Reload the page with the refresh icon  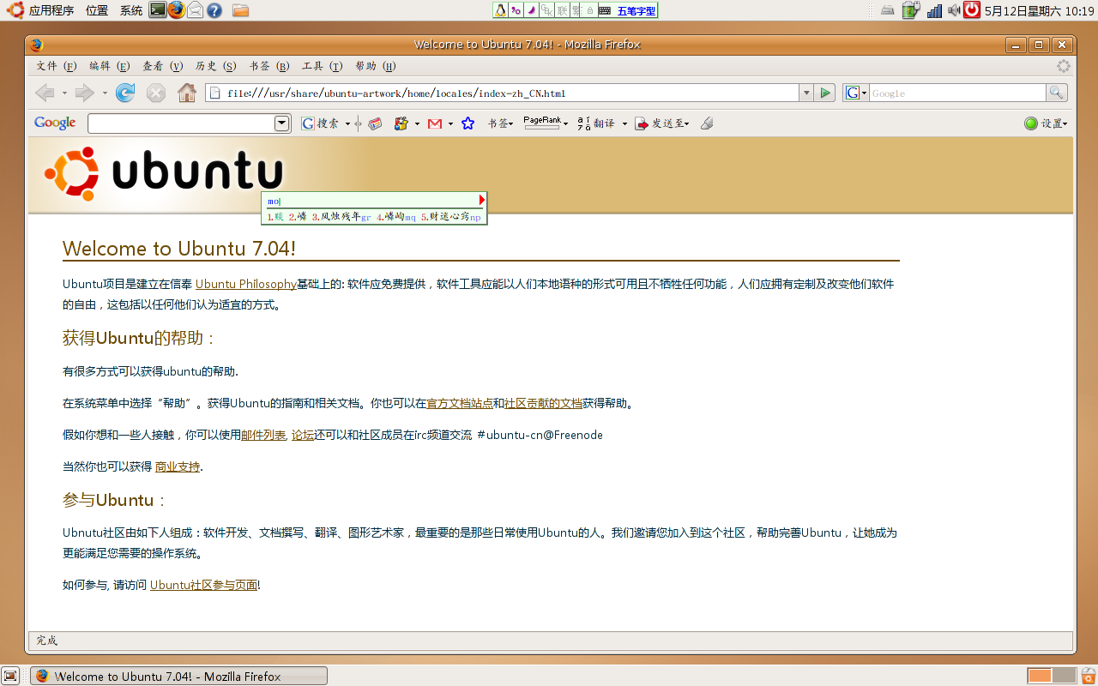125,93
